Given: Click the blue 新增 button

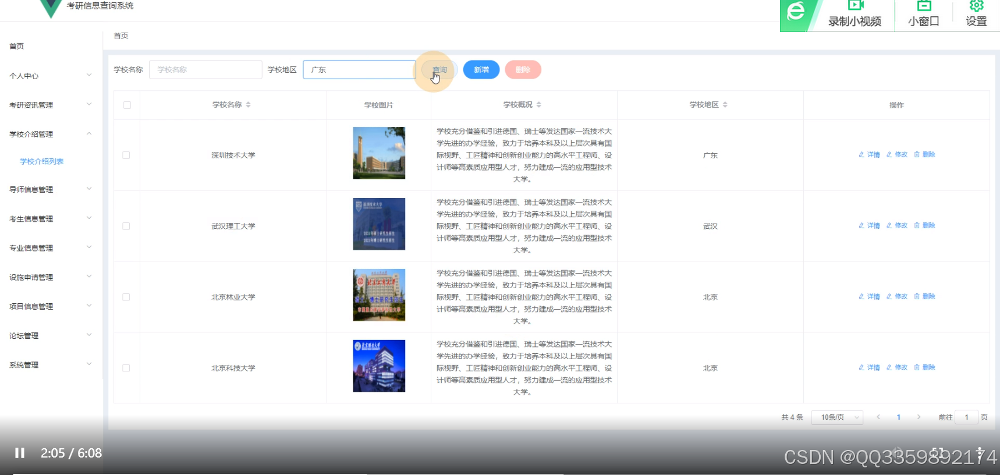Looking at the screenshot, I should [481, 70].
